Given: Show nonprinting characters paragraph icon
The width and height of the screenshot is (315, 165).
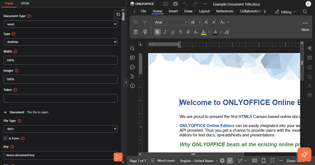Looking at the screenshot, I should point(309,48).
